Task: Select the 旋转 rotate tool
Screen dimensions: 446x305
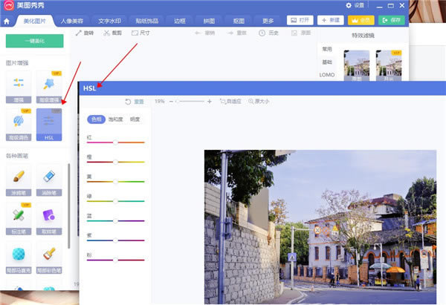Action: click(85, 33)
